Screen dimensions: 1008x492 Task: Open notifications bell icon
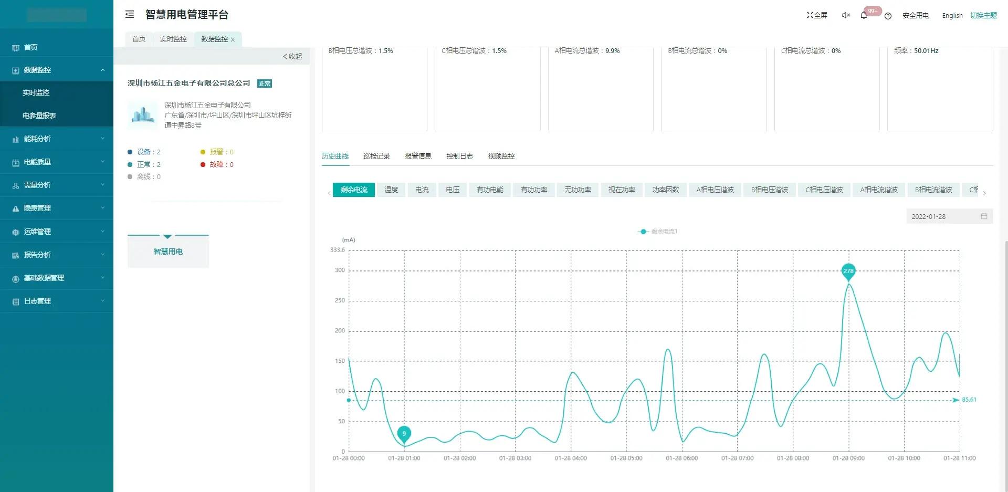(x=864, y=15)
